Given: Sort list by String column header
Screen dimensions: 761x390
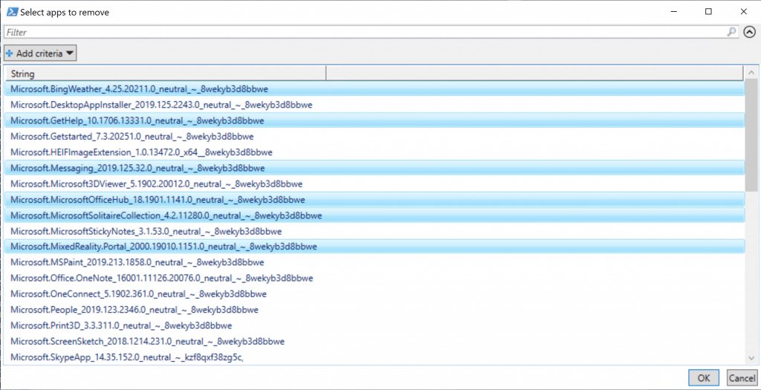Looking at the screenshot, I should tap(165, 74).
